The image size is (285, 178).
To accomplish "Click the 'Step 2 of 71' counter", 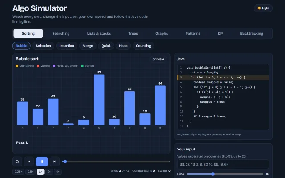I will tap(120, 171).
